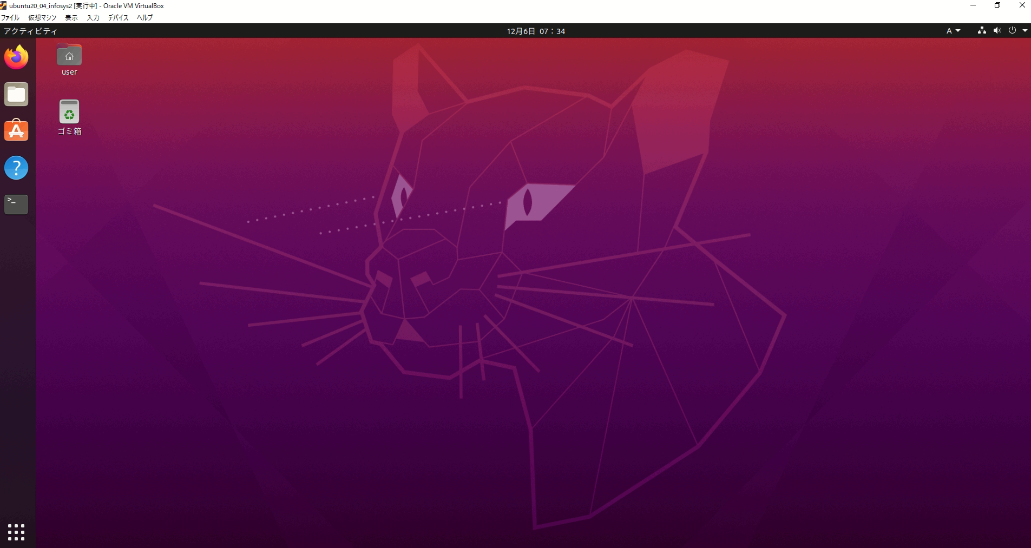Open the ファイル menu

click(x=10, y=17)
